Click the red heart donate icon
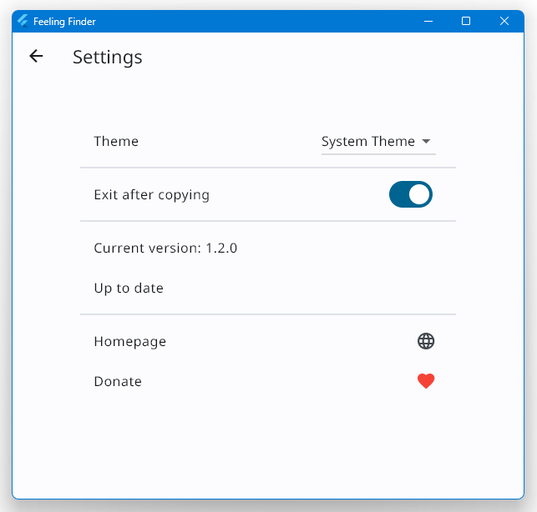Screen dimensions: 537x512 [x=426, y=381]
